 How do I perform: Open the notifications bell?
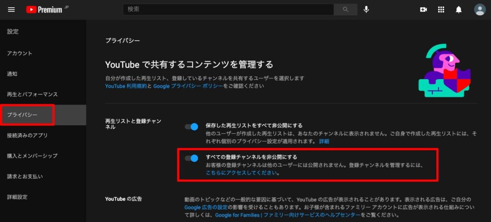pos(459,10)
